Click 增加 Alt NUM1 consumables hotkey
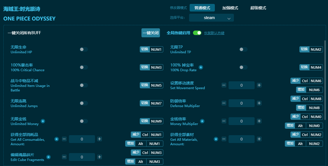 (x=144, y=144)
